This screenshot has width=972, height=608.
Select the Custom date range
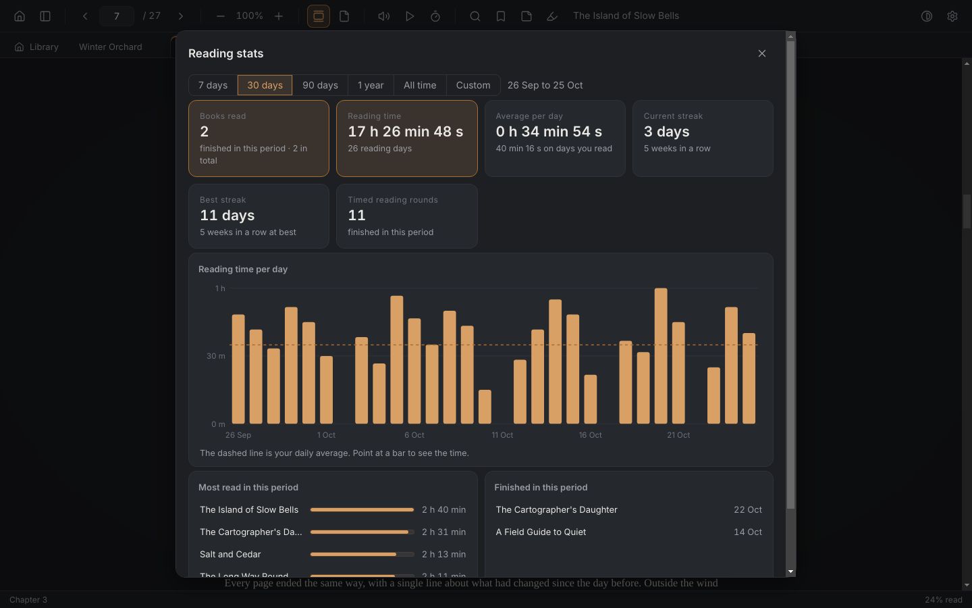tap(473, 85)
